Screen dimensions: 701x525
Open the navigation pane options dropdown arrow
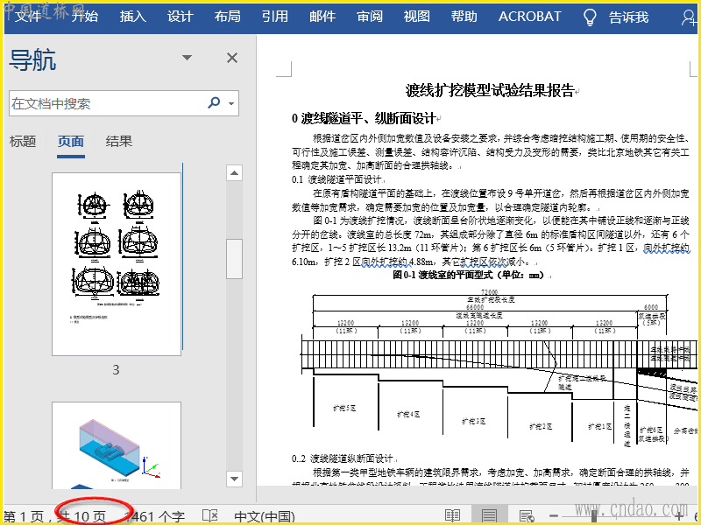(187, 58)
